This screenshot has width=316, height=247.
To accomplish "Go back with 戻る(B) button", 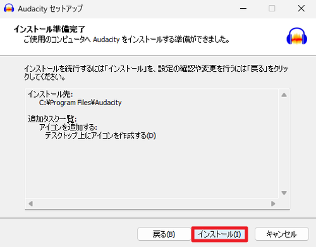I will coord(164,234).
